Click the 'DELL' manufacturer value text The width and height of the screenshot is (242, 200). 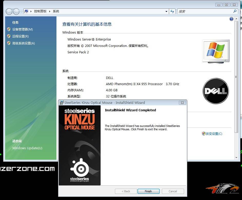[110, 78]
